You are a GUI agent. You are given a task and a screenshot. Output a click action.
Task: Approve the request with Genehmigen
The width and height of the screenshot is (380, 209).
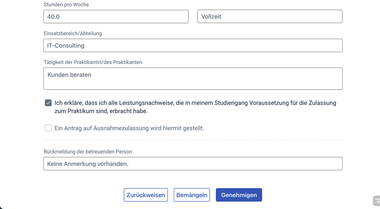(239, 195)
